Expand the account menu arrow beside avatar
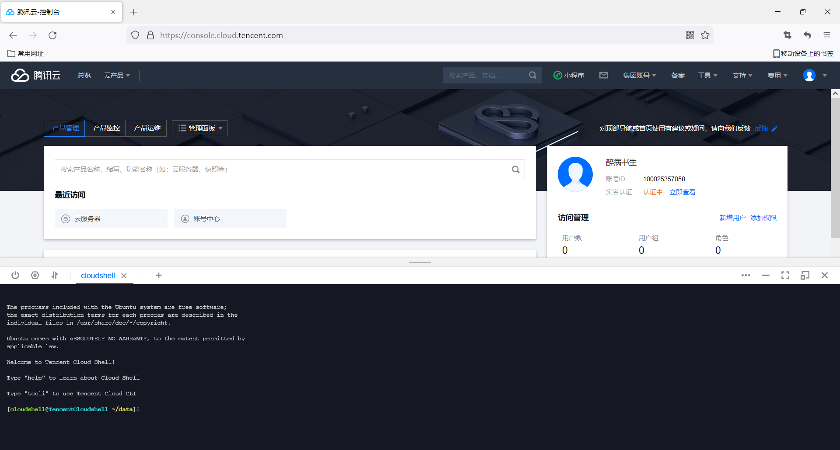This screenshot has height=450, width=840. coord(825,76)
